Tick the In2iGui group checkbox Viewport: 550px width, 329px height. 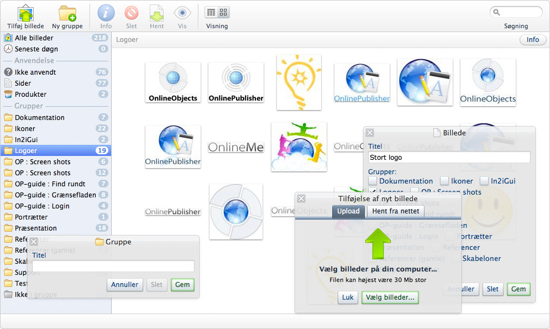pyautogui.click(x=484, y=181)
